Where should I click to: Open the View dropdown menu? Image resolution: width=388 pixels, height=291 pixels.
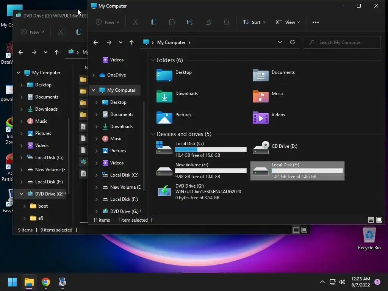pyautogui.click(x=288, y=22)
